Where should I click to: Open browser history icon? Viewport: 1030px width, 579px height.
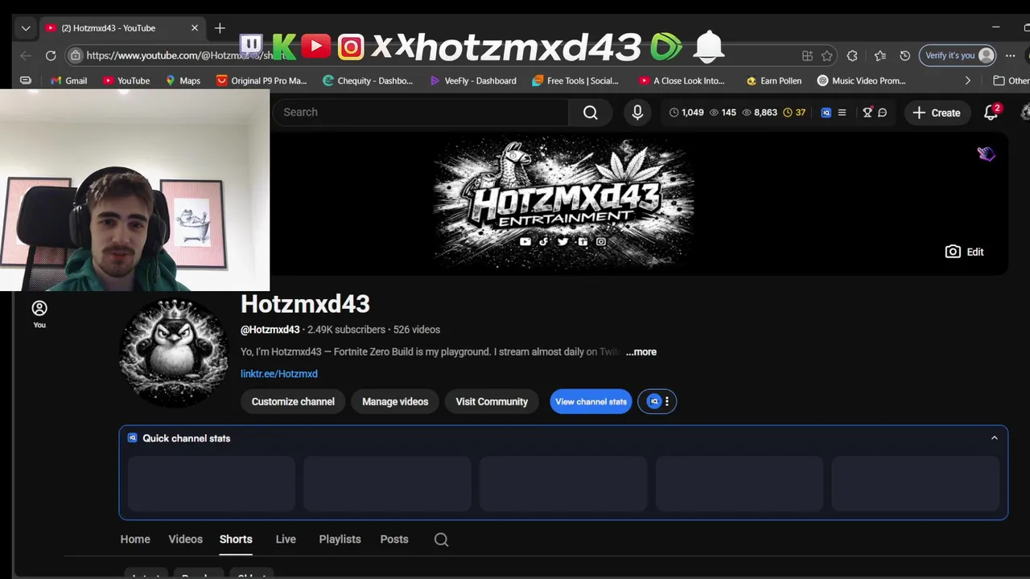(x=904, y=55)
